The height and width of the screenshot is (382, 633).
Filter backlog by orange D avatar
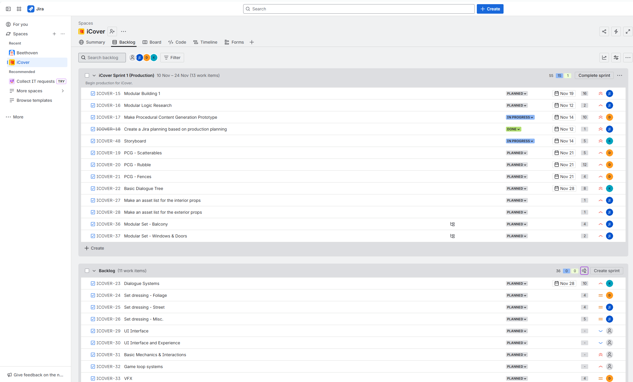[147, 58]
